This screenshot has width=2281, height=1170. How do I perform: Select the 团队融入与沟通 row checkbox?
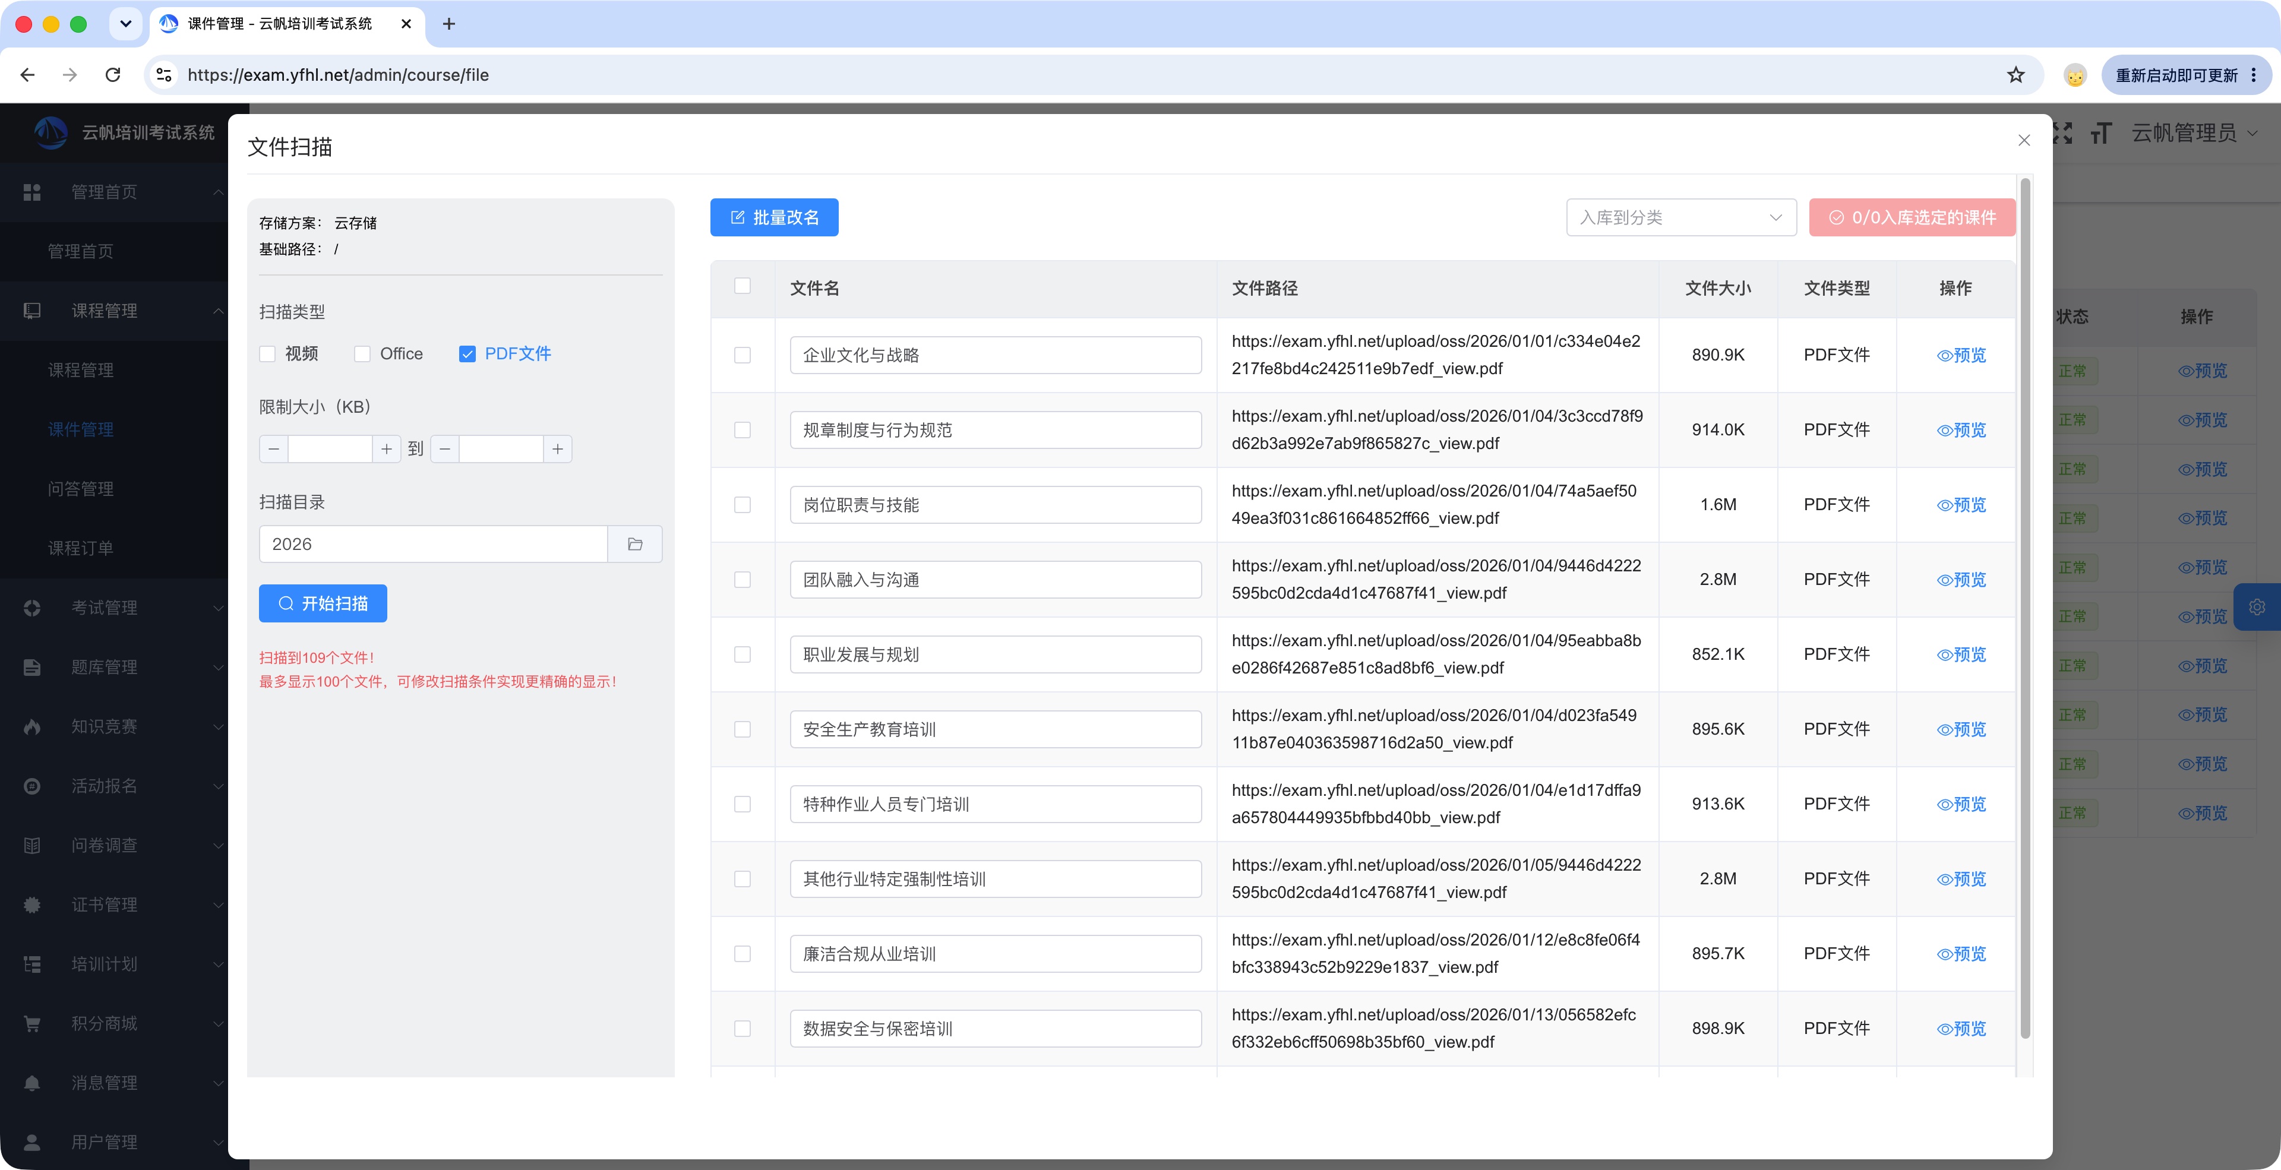[x=742, y=580]
